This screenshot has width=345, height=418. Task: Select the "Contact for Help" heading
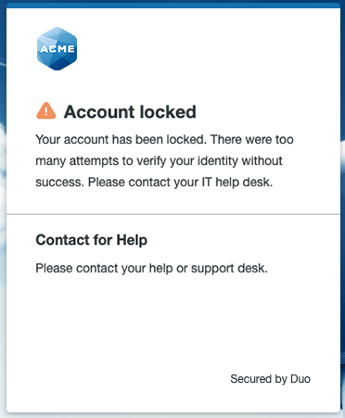click(92, 240)
